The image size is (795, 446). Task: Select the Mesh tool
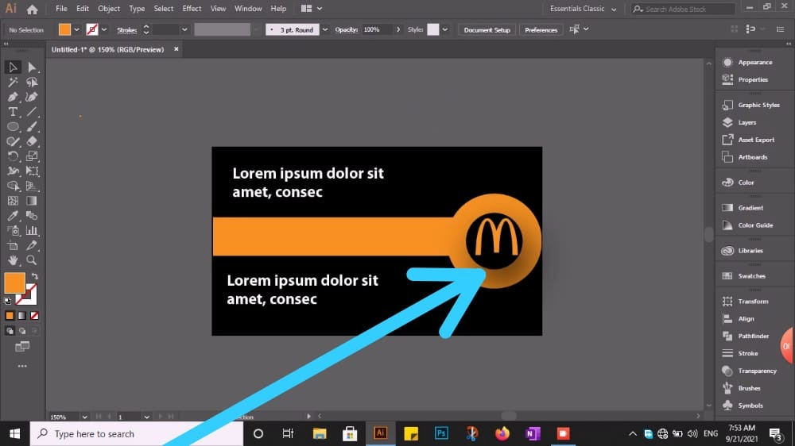(13, 201)
